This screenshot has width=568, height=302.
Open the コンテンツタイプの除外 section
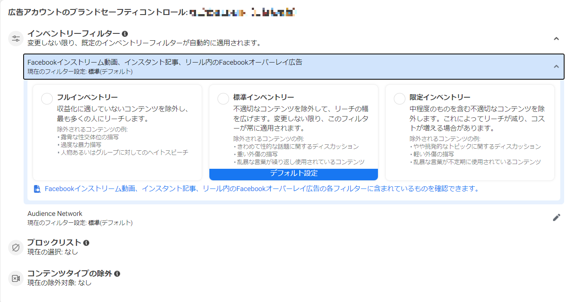(69, 273)
